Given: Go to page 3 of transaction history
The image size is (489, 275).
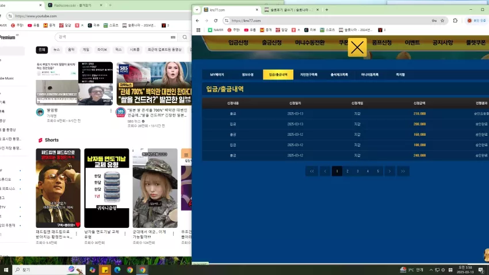Looking at the screenshot, I should coord(358,171).
